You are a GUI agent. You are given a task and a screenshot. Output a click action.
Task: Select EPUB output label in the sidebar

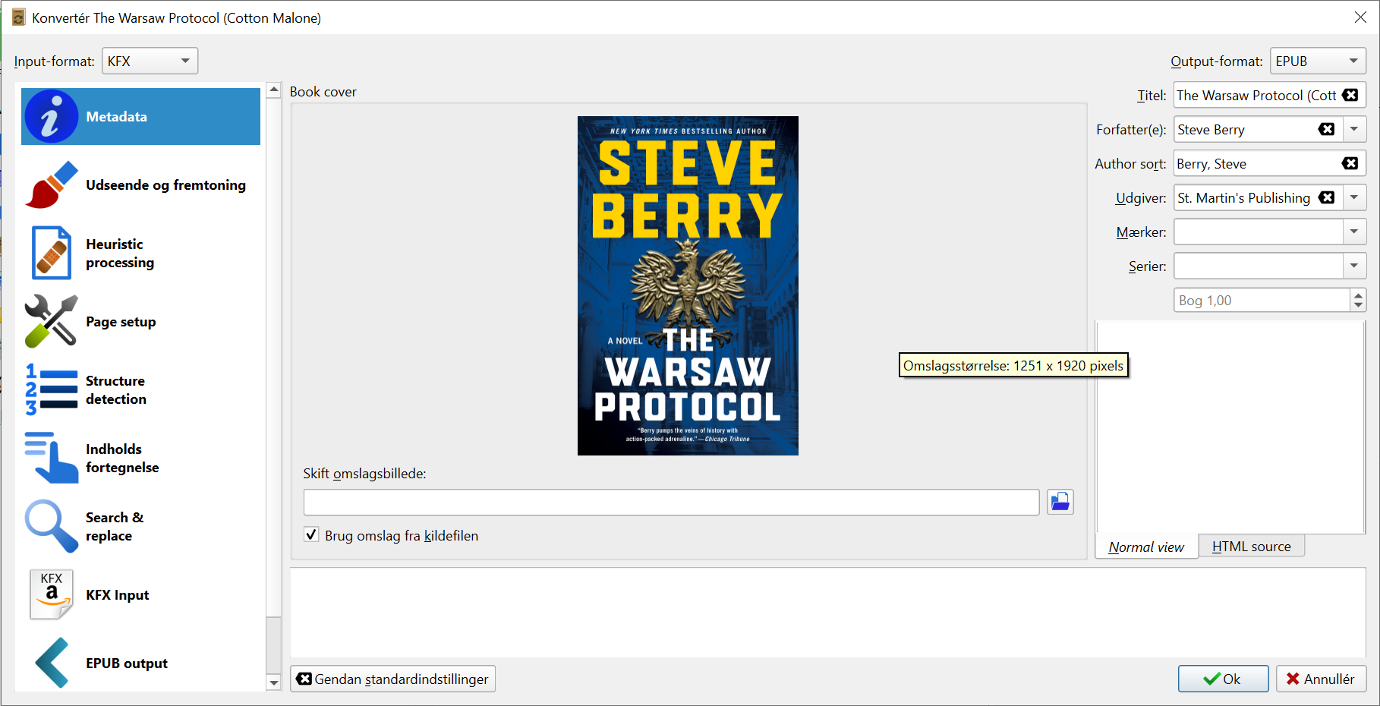click(127, 663)
